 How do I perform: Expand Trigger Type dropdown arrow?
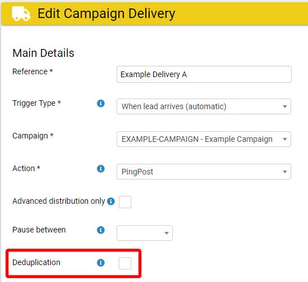coord(284,106)
